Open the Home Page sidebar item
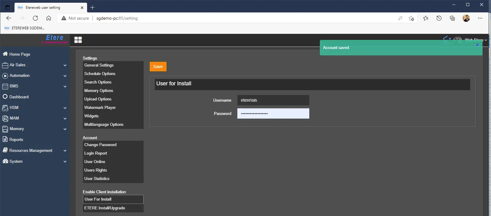The height and width of the screenshot is (216, 491). pyautogui.click(x=20, y=54)
